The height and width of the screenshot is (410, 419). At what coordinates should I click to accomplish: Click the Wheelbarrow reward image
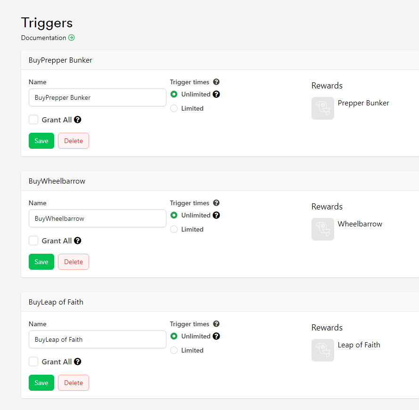323,229
